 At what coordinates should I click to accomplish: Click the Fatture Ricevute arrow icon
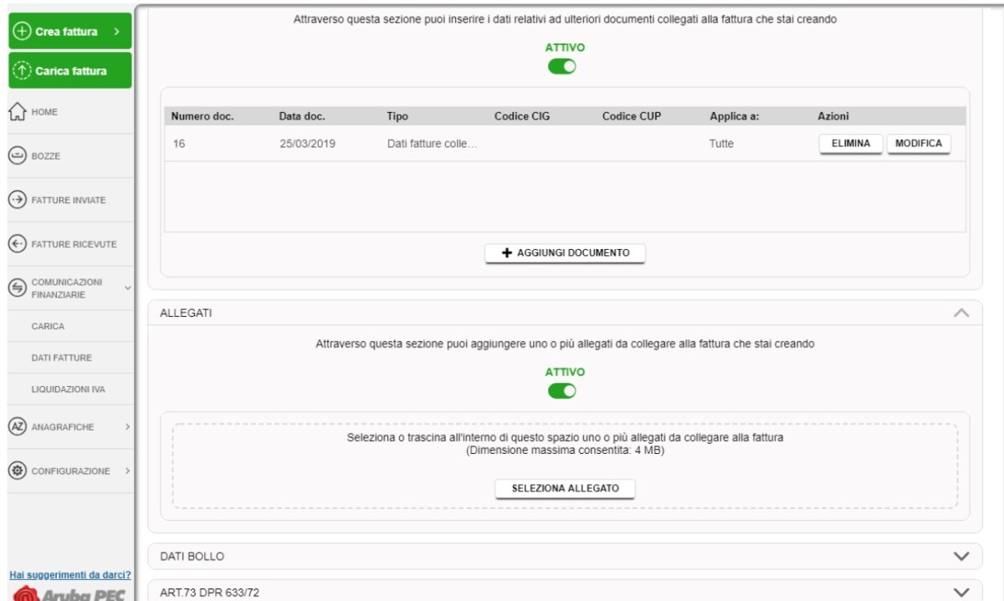coord(17,244)
